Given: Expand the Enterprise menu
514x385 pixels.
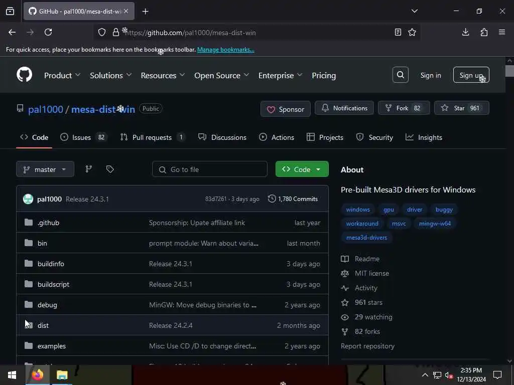Looking at the screenshot, I should click(280, 75).
